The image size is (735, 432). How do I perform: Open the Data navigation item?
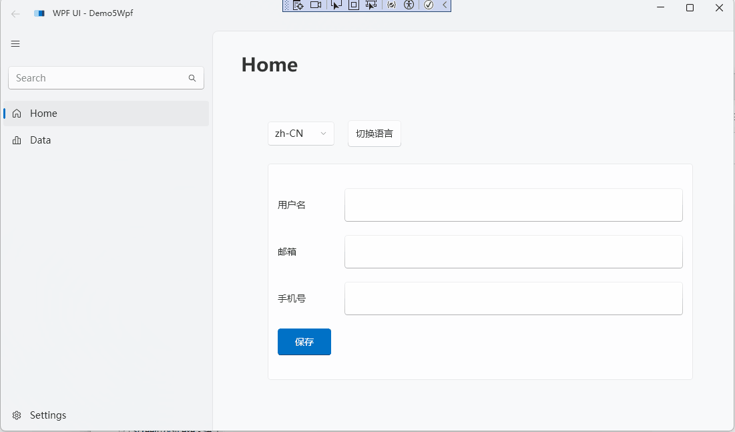point(40,140)
